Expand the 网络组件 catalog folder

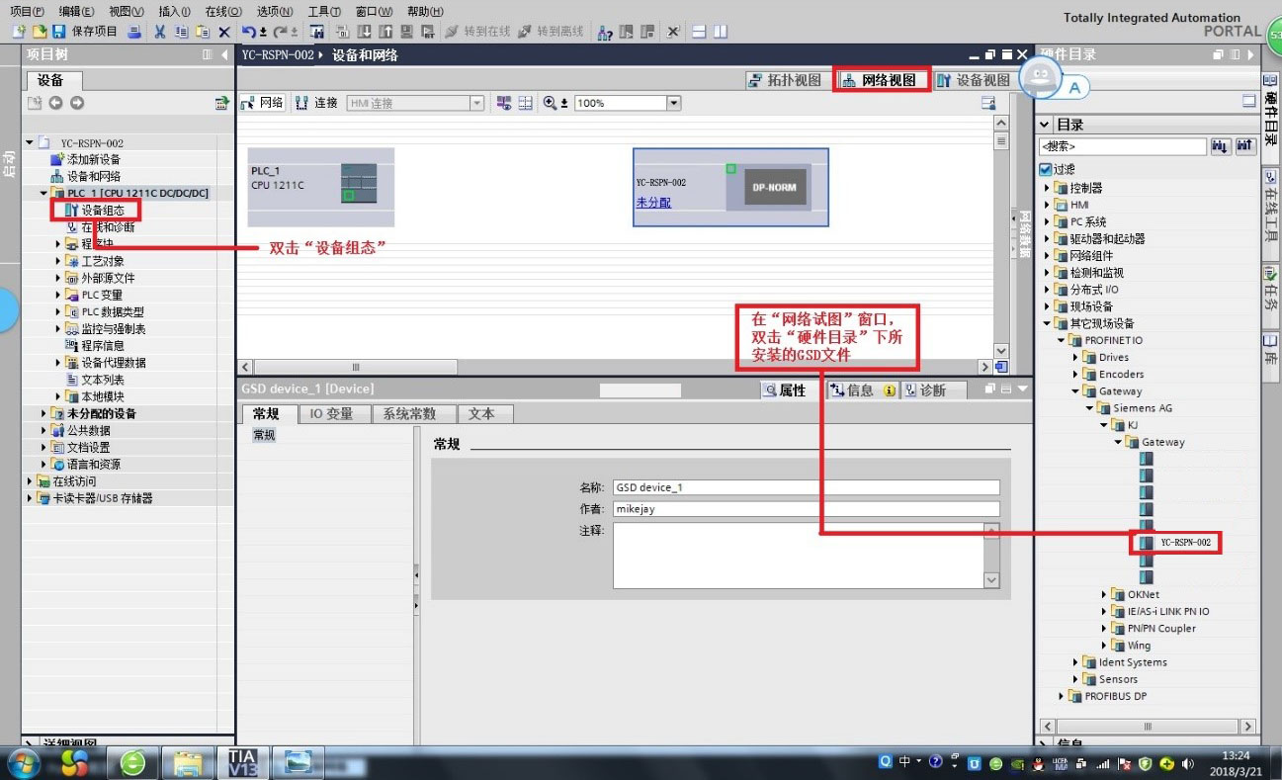pos(1048,256)
